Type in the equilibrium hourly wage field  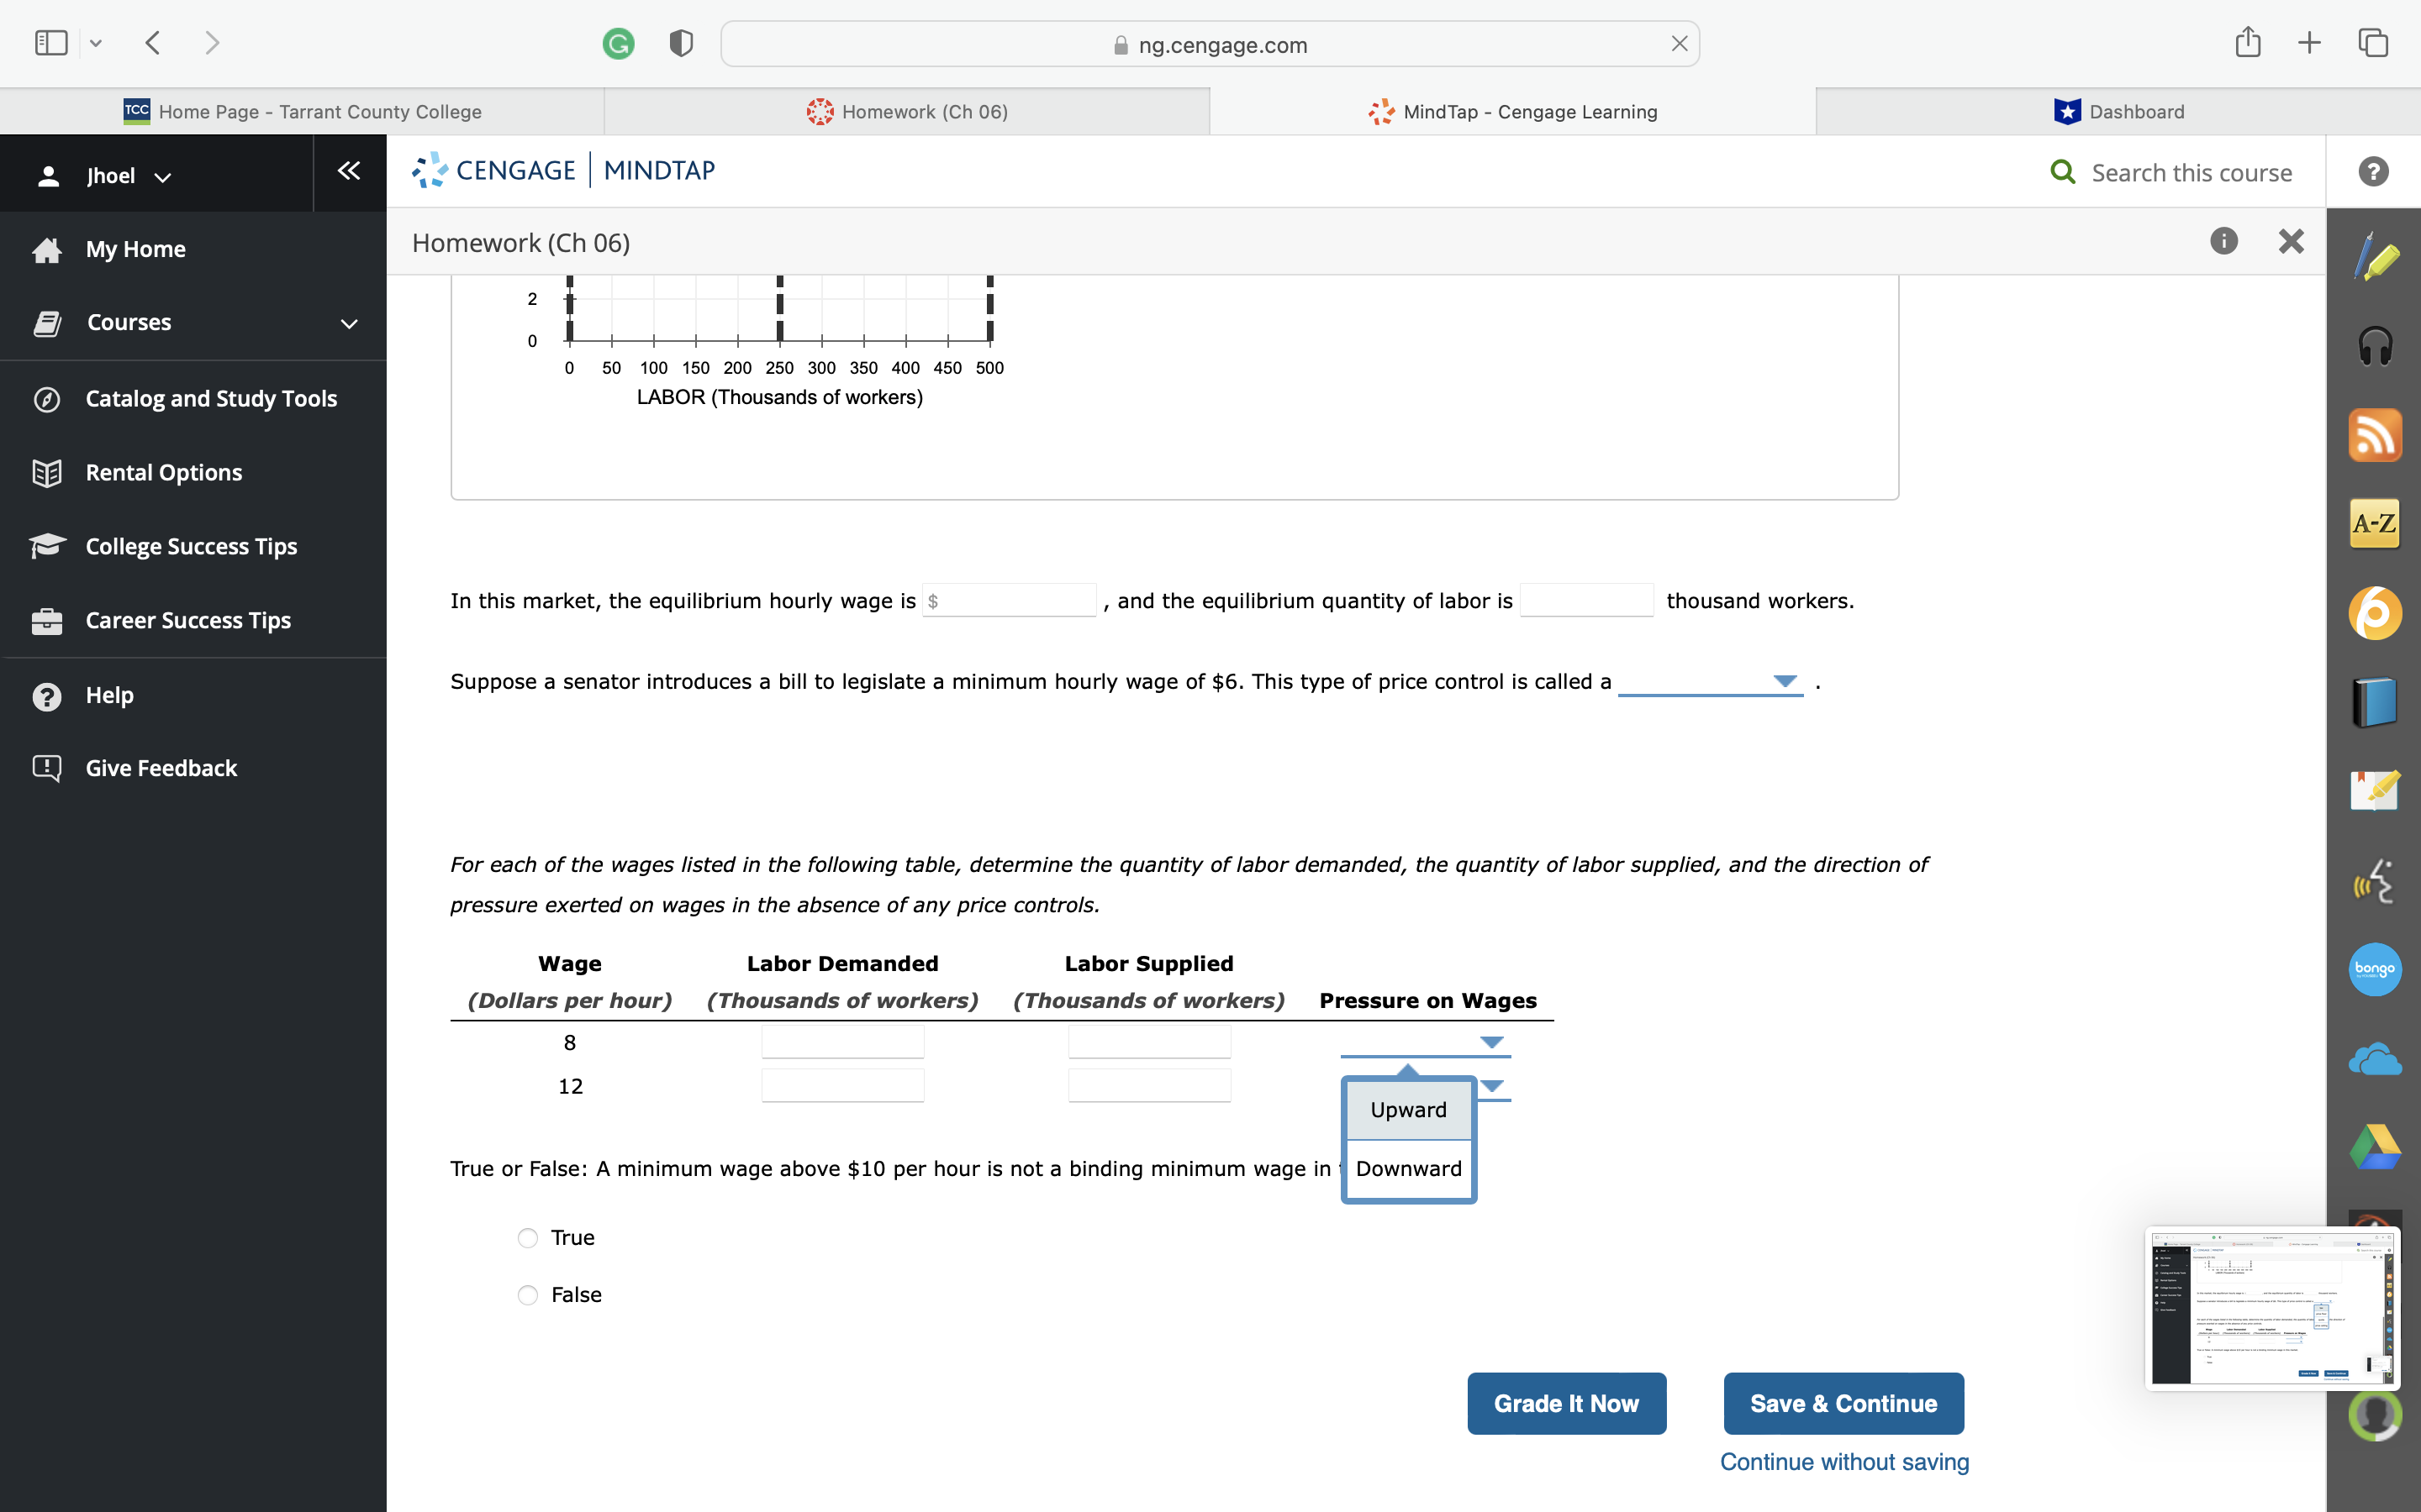(1010, 600)
